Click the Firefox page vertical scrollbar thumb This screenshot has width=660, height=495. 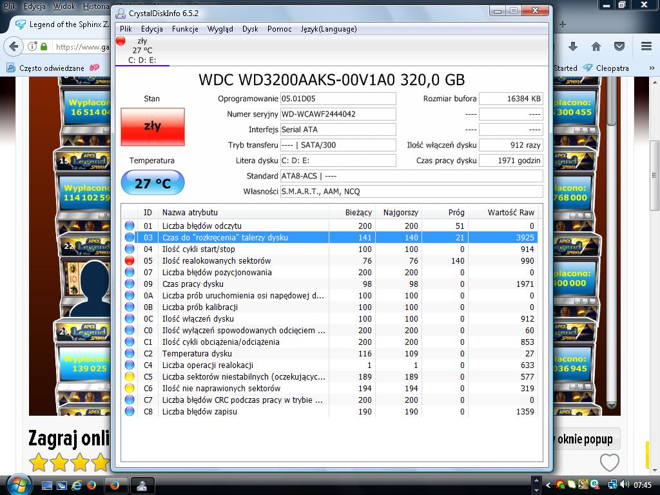(655, 175)
